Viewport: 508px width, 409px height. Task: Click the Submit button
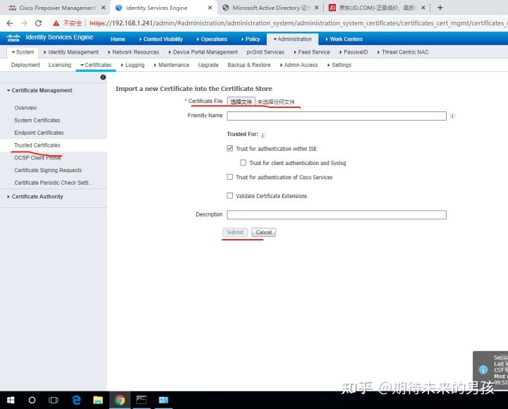tap(235, 232)
